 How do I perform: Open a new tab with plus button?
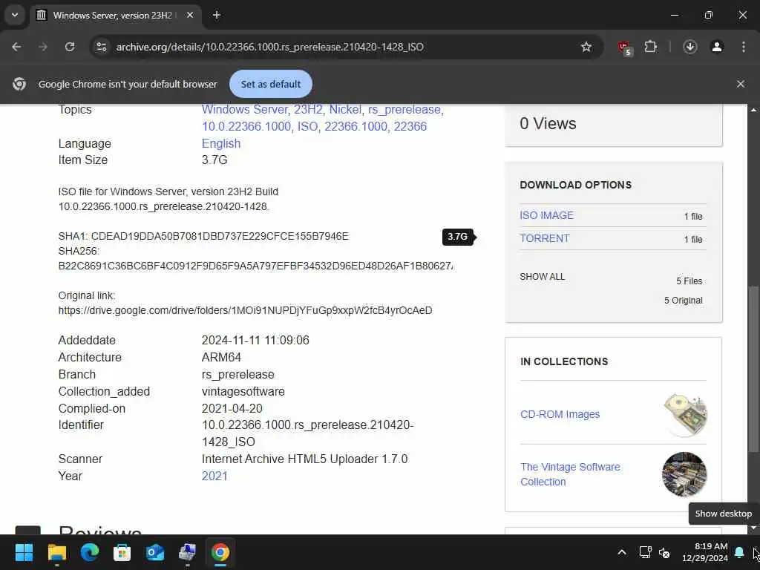[x=217, y=15]
